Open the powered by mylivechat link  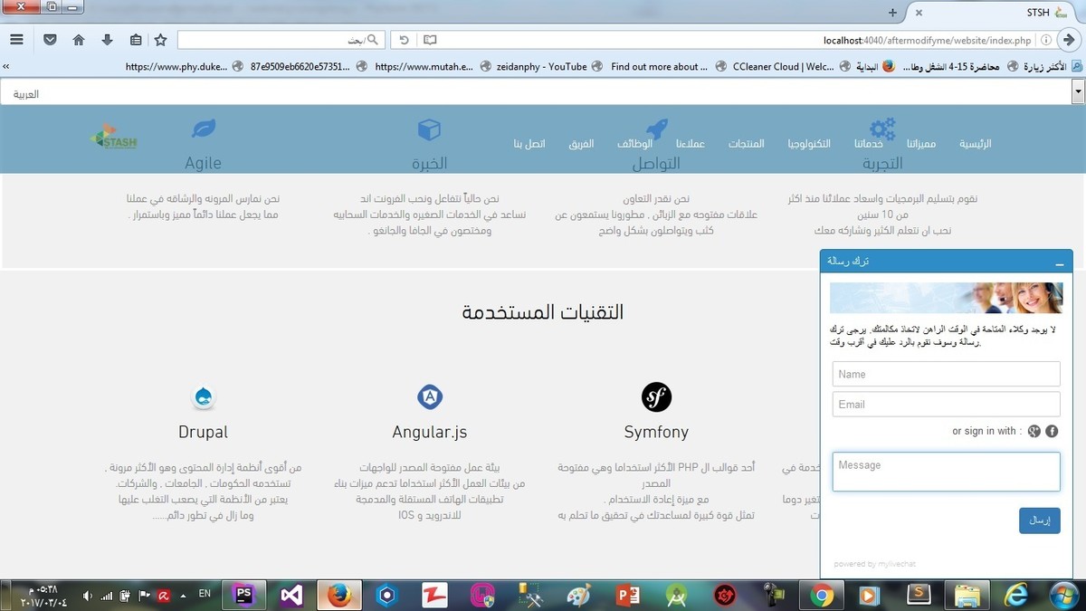point(874,564)
